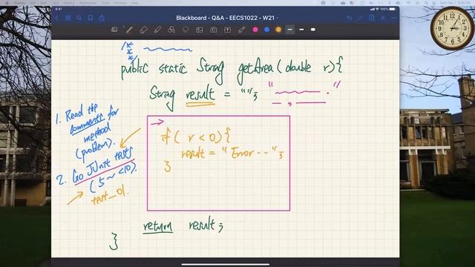This screenshot has height=267, width=475.
Task: Select the Image insert tool
Action: [200, 30]
